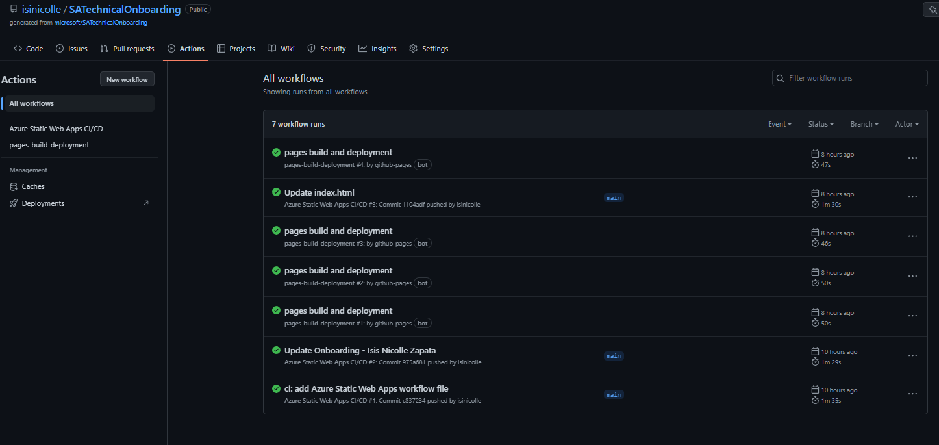Switch to the Pull requests tab

(x=127, y=49)
